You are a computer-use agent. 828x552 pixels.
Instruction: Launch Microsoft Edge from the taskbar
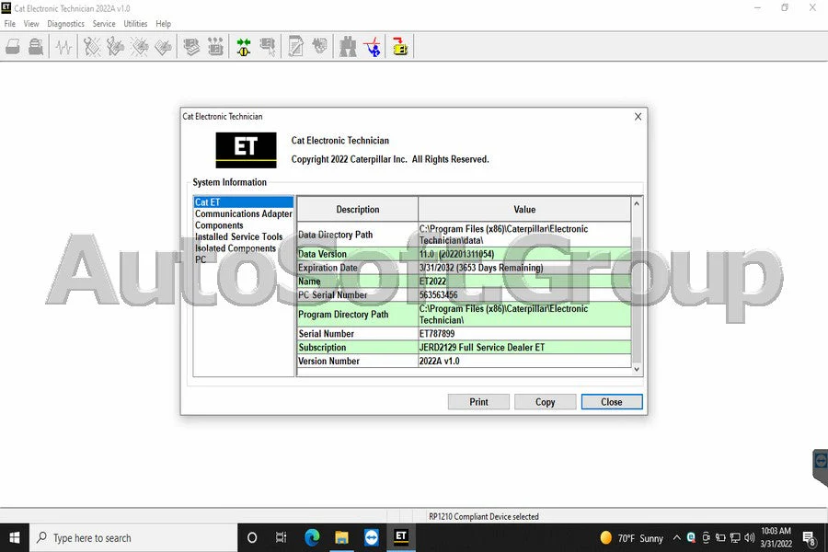(311, 536)
